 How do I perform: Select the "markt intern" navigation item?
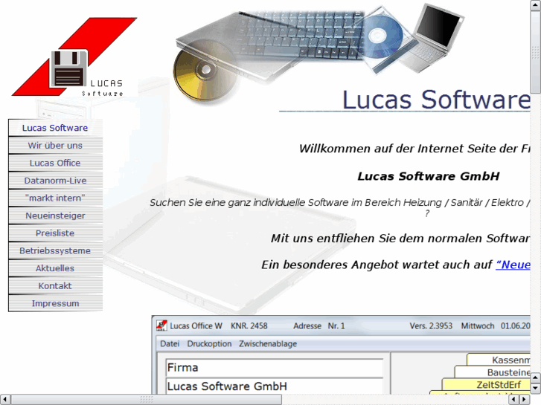pyautogui.click(x=55, y=198)
